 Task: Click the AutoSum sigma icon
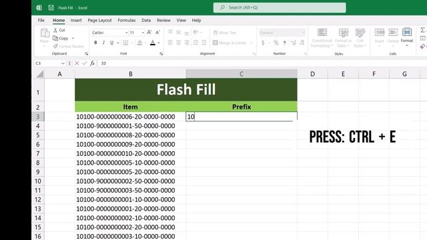[x=422, y=30]
